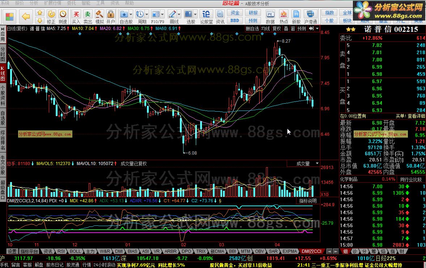Open the 设置 indicator settings tab
The width and height of the screenshot is (426, 268).
[x=12, y=251]
